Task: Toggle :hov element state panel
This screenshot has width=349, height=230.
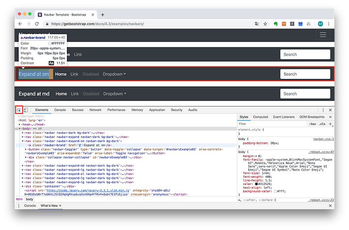Action: click(x=313, y=124)
